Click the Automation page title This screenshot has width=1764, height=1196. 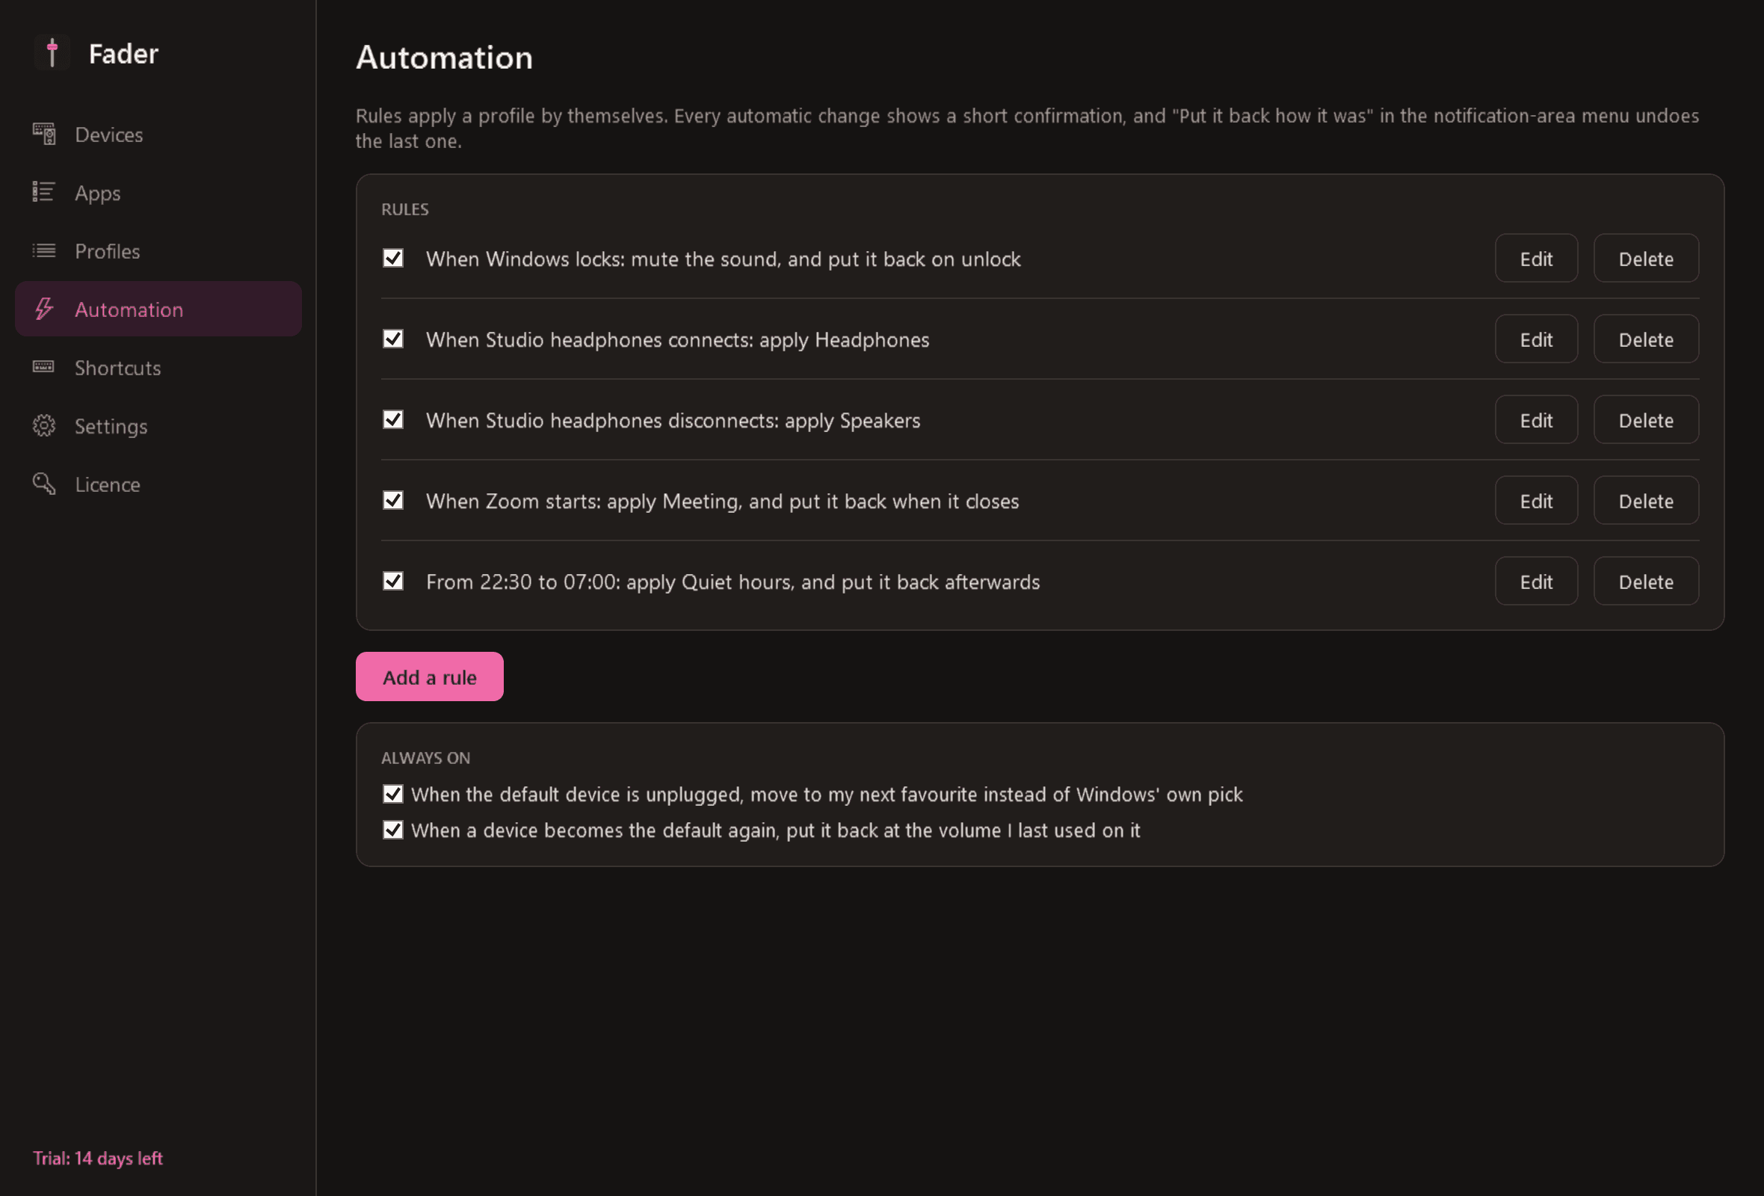click(x=444, y=58)
